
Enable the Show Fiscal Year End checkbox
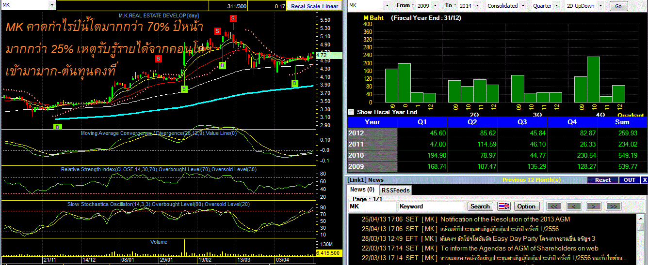click(x=351, y=112)
